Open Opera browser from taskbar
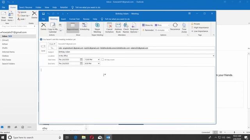This screenshot has height=140, width=250. (92, 137)
